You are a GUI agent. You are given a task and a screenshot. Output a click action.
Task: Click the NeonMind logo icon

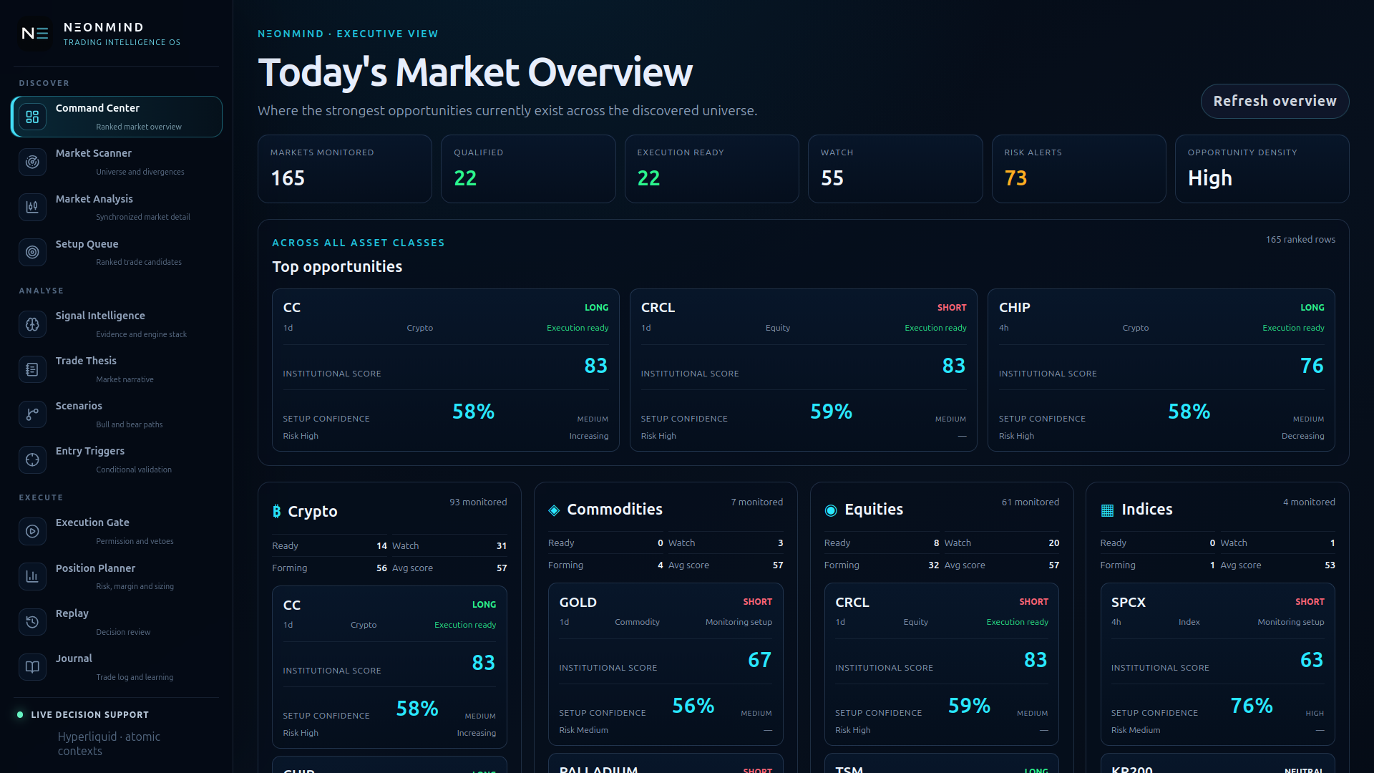click(x=34, y=34)
